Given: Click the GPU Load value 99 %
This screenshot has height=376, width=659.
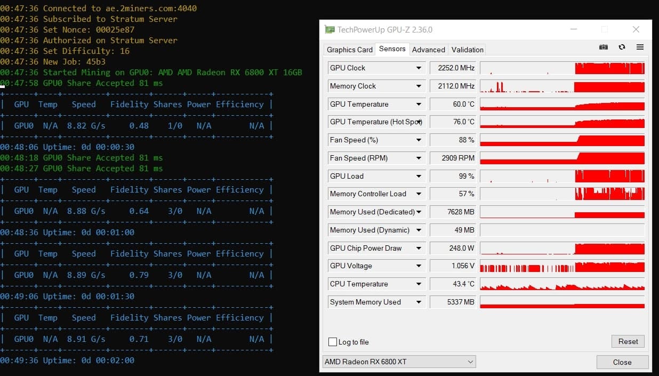Looking at the screenshot, I should 453,176.
